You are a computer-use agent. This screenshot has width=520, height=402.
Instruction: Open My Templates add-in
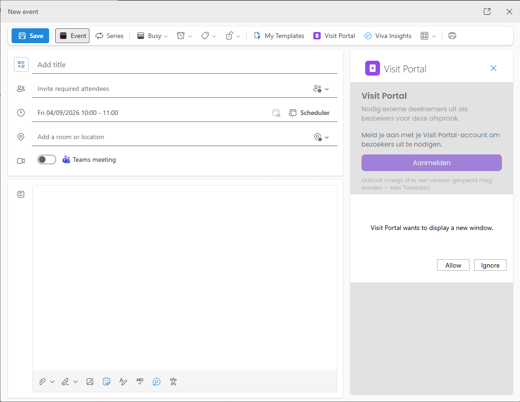coord(279,36)
